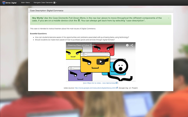Click the iDrive Digital shield logo
The image size is (188, 117).
point(4,3)
